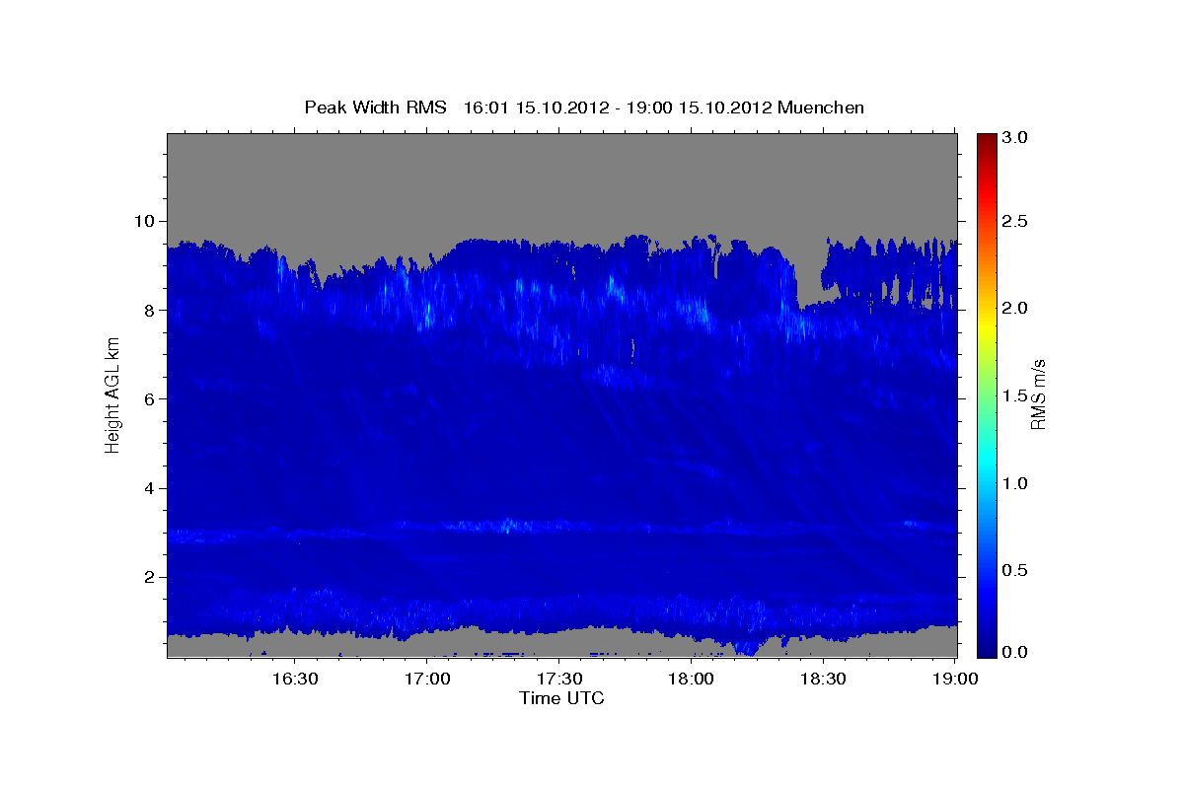This screenshot has width=1184, height=789.
Task: Click the colorbar value 0.5
Action: coord(1016,569)
